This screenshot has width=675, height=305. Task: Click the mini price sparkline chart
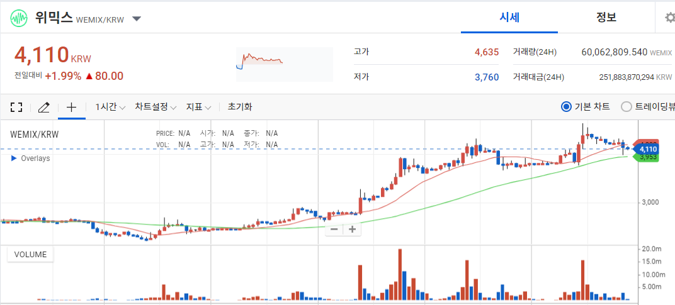pyautogui.click(x=285, y=64)
